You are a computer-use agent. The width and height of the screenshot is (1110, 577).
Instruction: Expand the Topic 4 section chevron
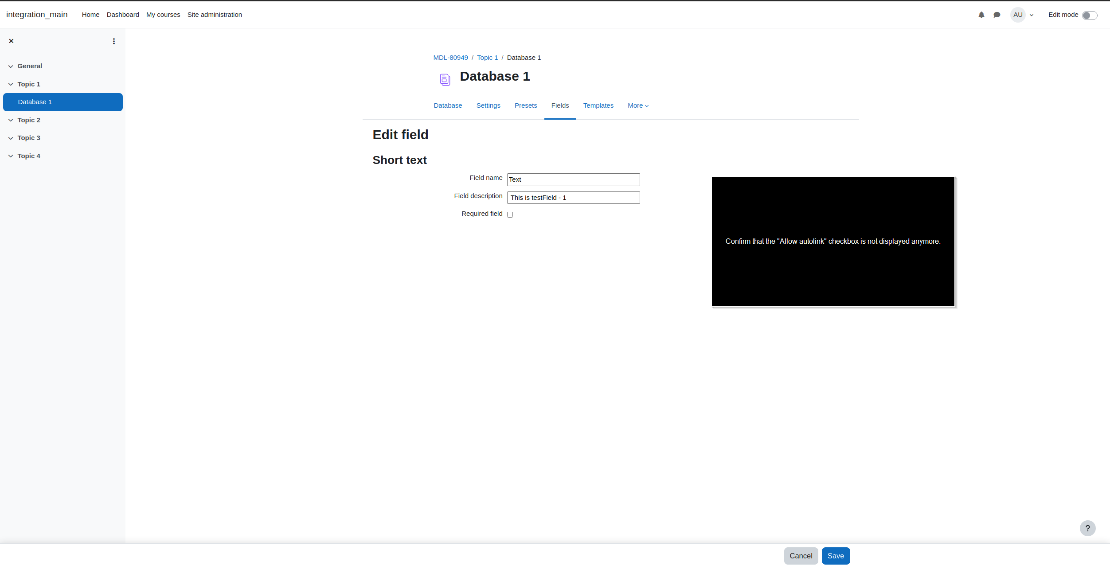(x=11, y=156)
